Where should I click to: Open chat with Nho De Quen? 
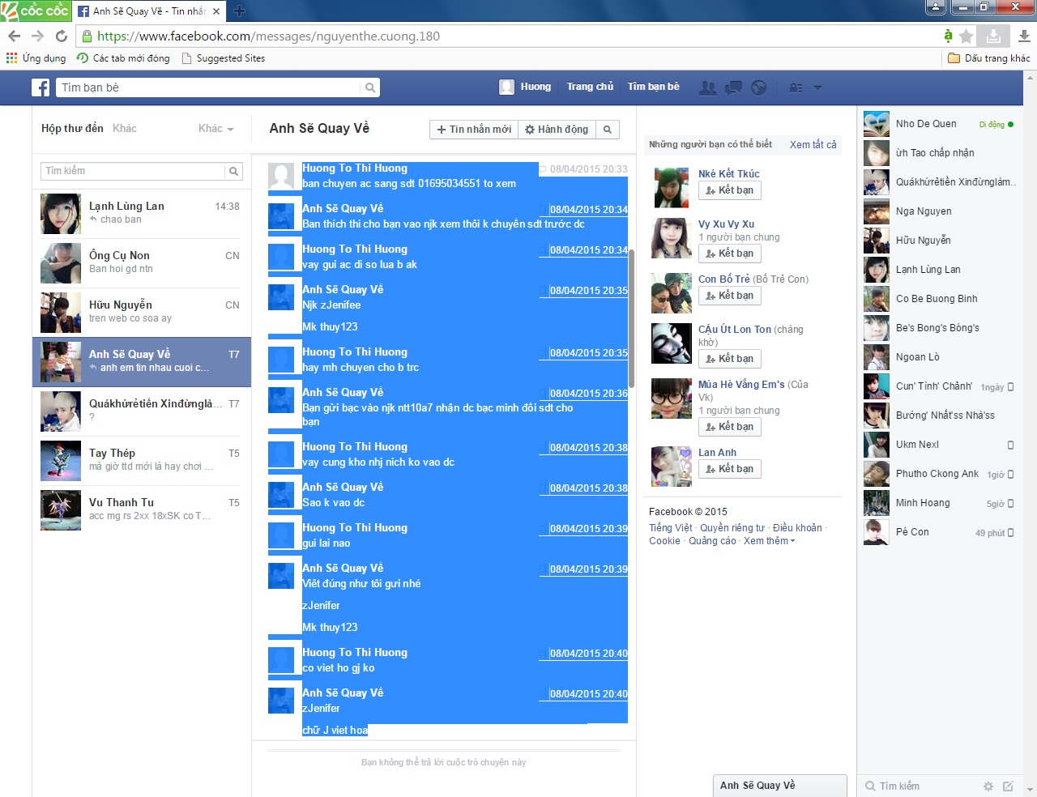[x=939, y=124]
